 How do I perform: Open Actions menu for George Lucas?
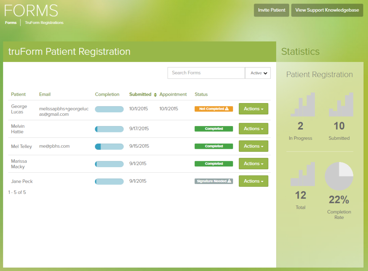pyautogui.click(x=253, y=109)
